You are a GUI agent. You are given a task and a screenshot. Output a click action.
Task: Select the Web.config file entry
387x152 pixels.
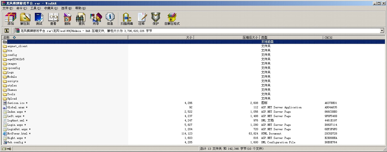[15, 142]
